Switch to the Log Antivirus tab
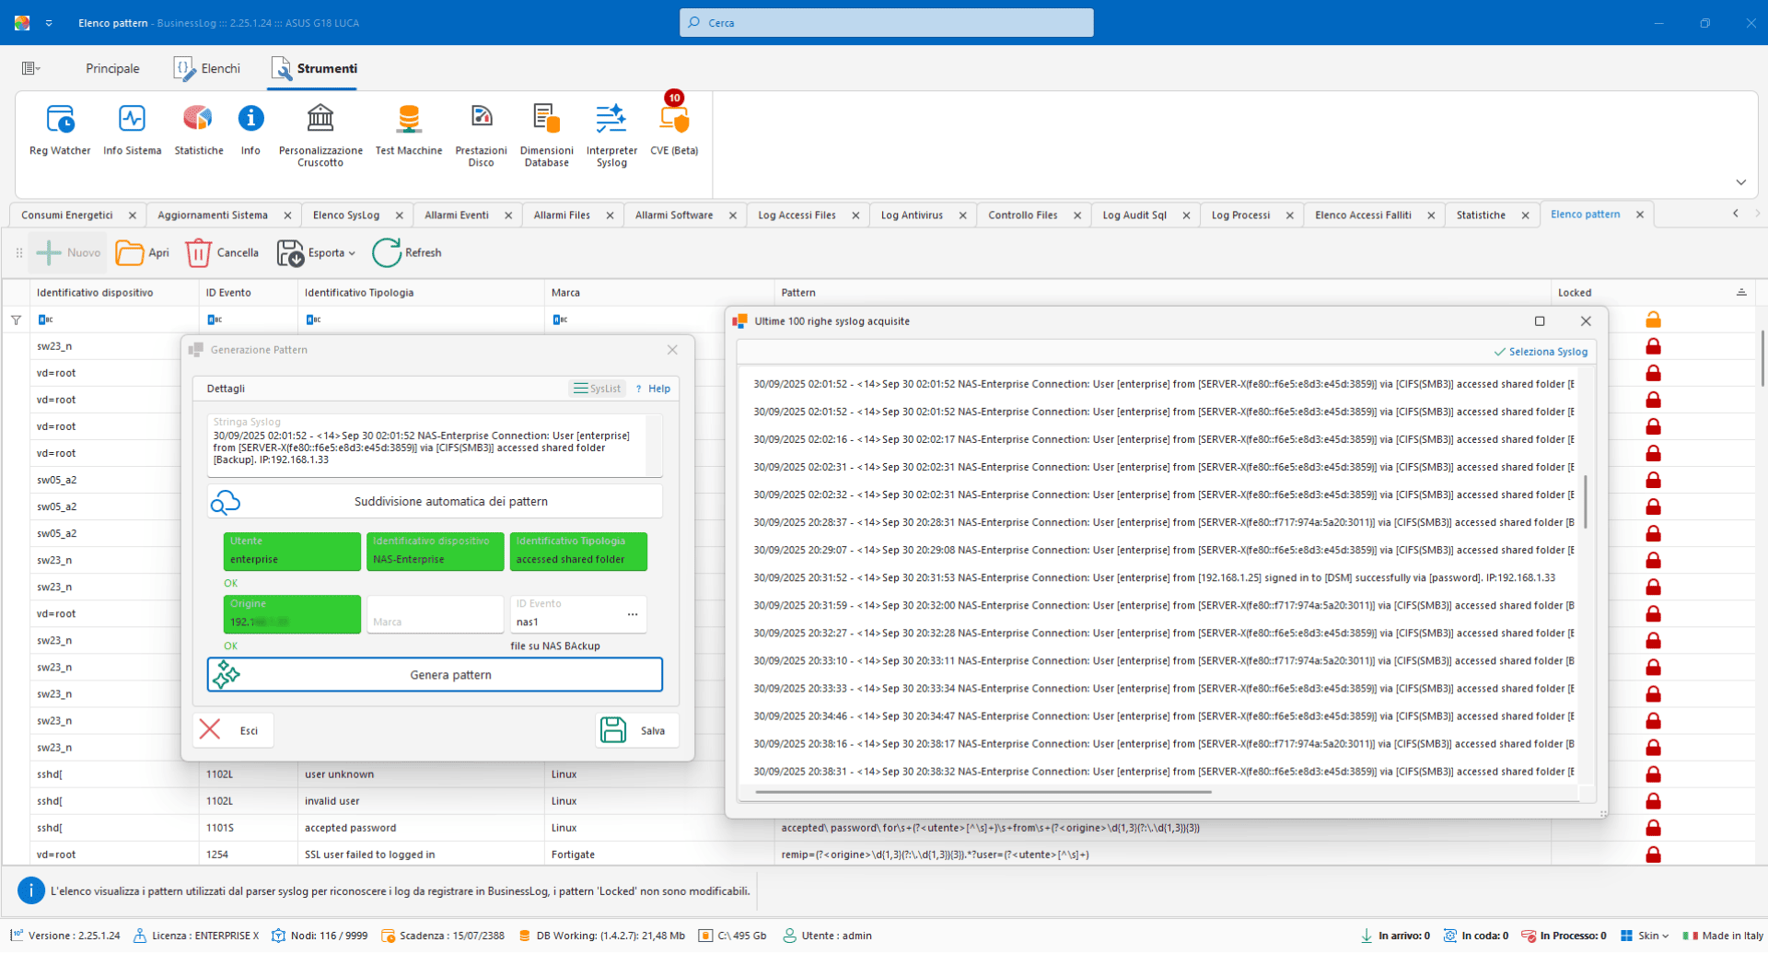 (912, 215)
